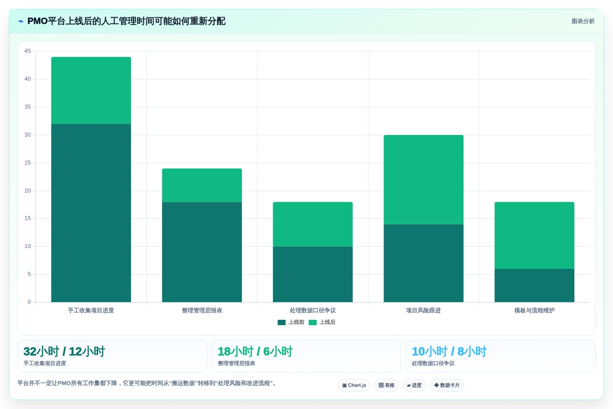Click the light 上线后 bar for 处理数据口径争议
Screen dimensions: 613x409
click(313, 224)
